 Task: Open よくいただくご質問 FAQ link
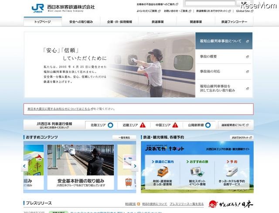coord(149,11)
